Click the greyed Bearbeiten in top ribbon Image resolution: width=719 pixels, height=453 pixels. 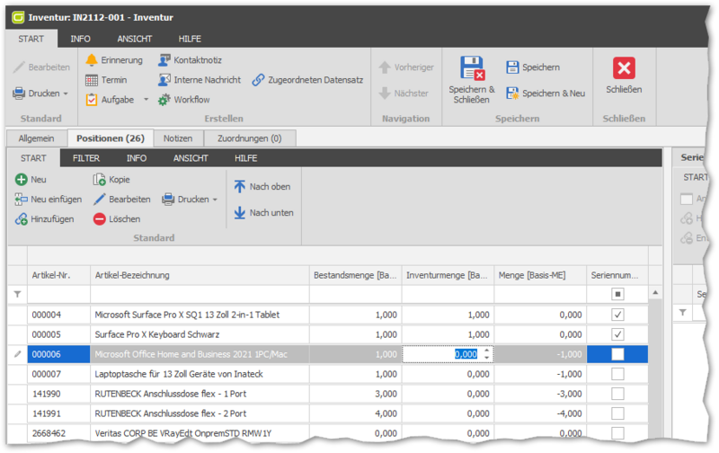41,67
